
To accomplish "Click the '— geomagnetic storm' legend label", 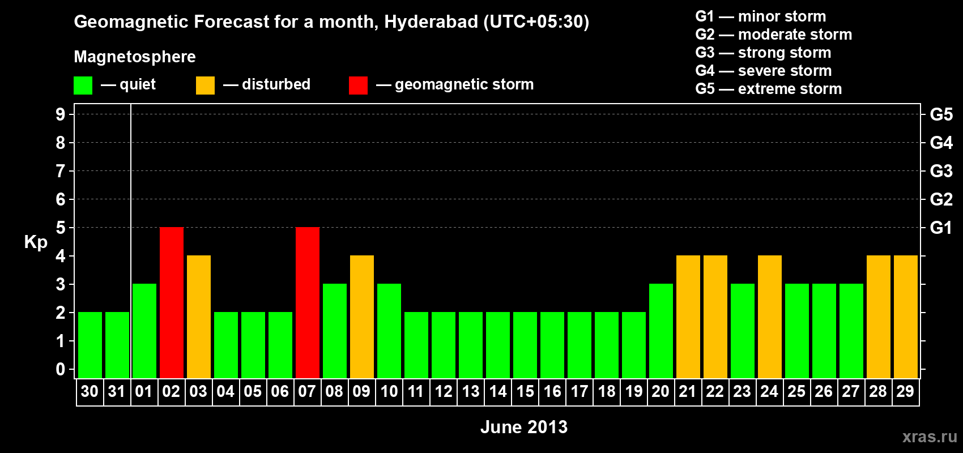I will tap(455, 85).
